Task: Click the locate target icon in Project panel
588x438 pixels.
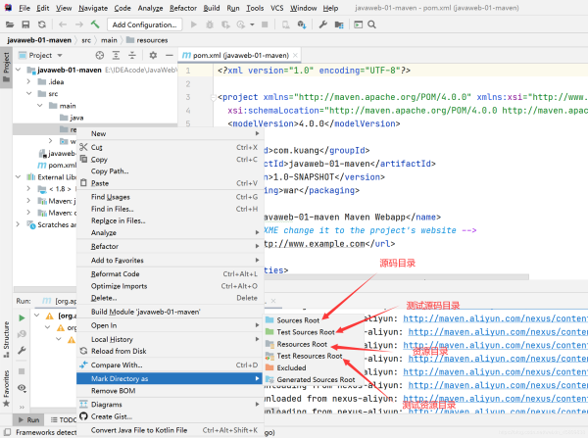Action: coord(101,56)
